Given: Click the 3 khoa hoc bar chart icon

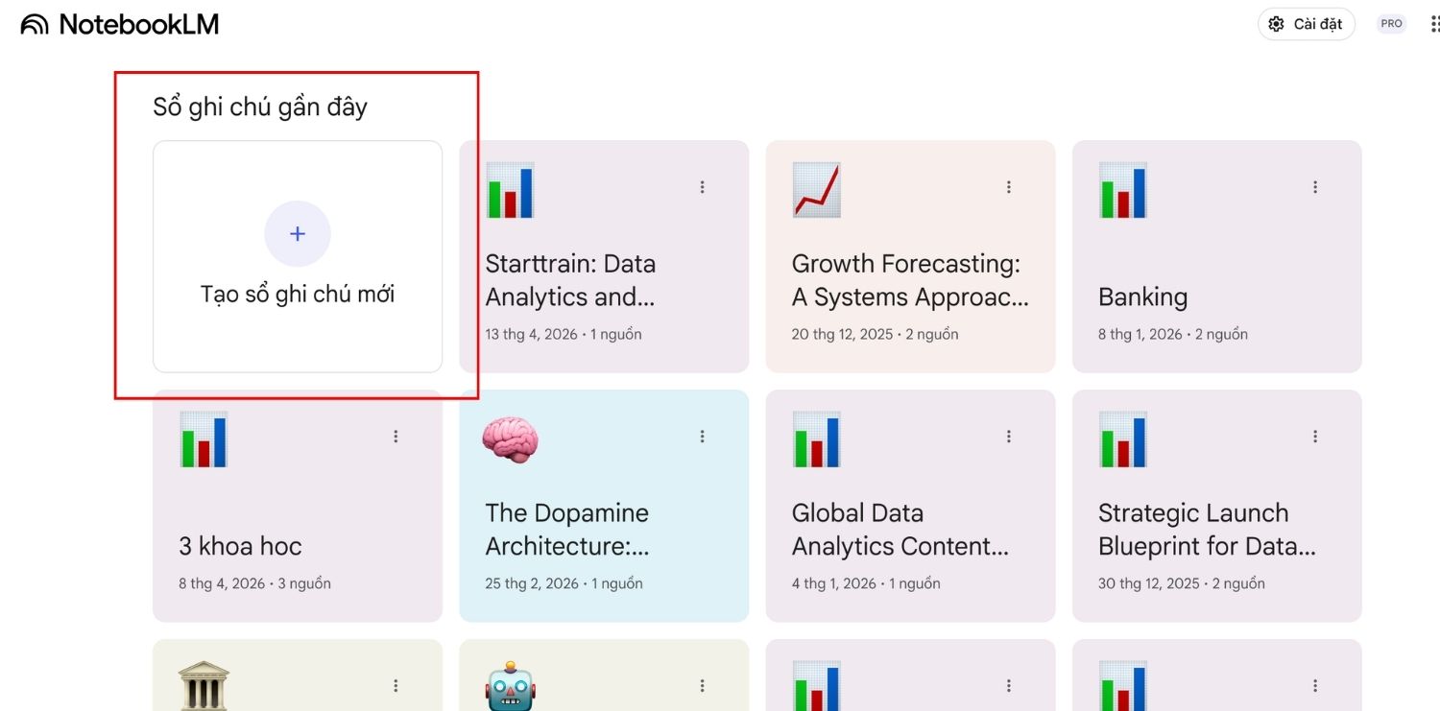Looking at the screenshot, I should click(x=204, y=439).
